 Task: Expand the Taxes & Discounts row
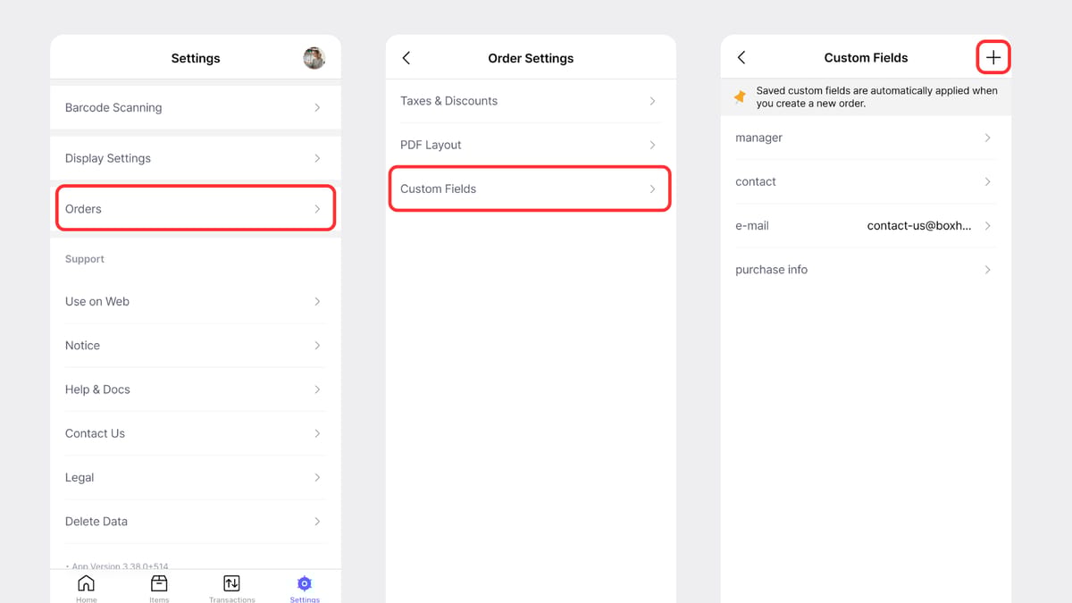click(x=530, y=101)
